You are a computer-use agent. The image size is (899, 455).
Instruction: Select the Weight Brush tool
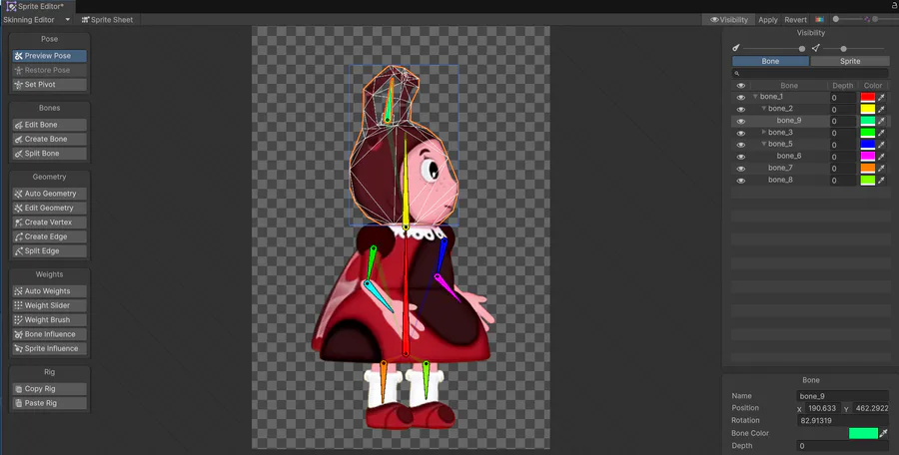tap(49, 319)
